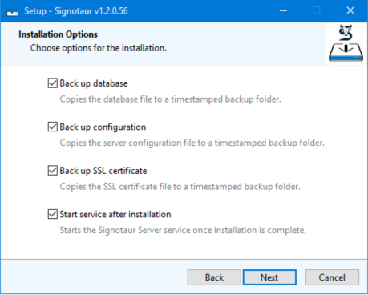Disable the Back up SSL certificate option
368x295 pixels.
tap(53, 171)
